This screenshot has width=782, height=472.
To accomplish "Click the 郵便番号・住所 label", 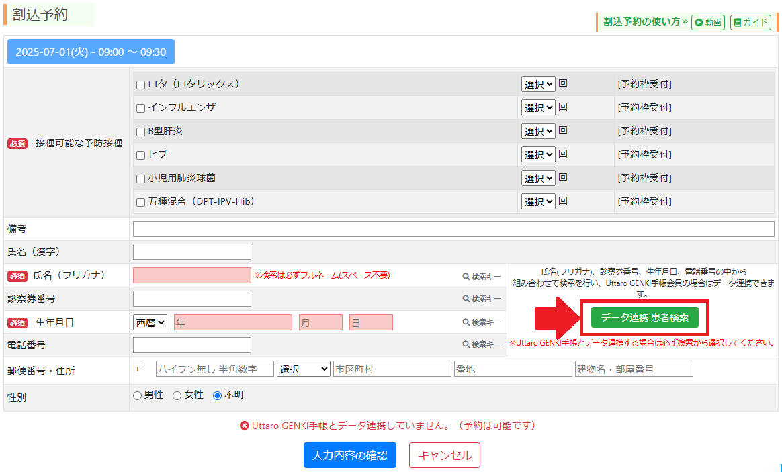I will 41,371.
